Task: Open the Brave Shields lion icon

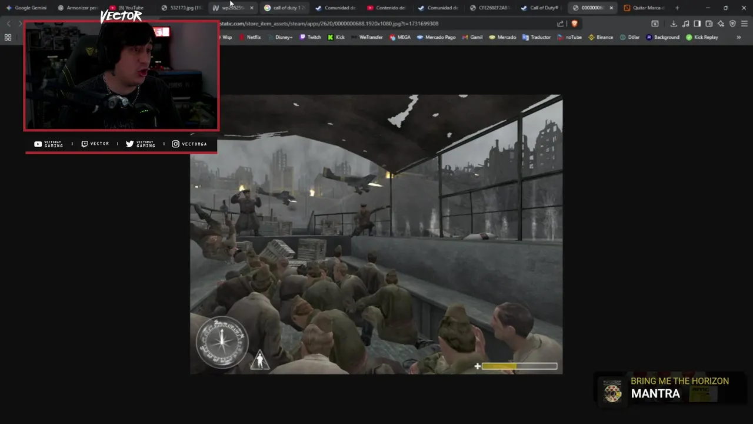Action: [574, 24]
